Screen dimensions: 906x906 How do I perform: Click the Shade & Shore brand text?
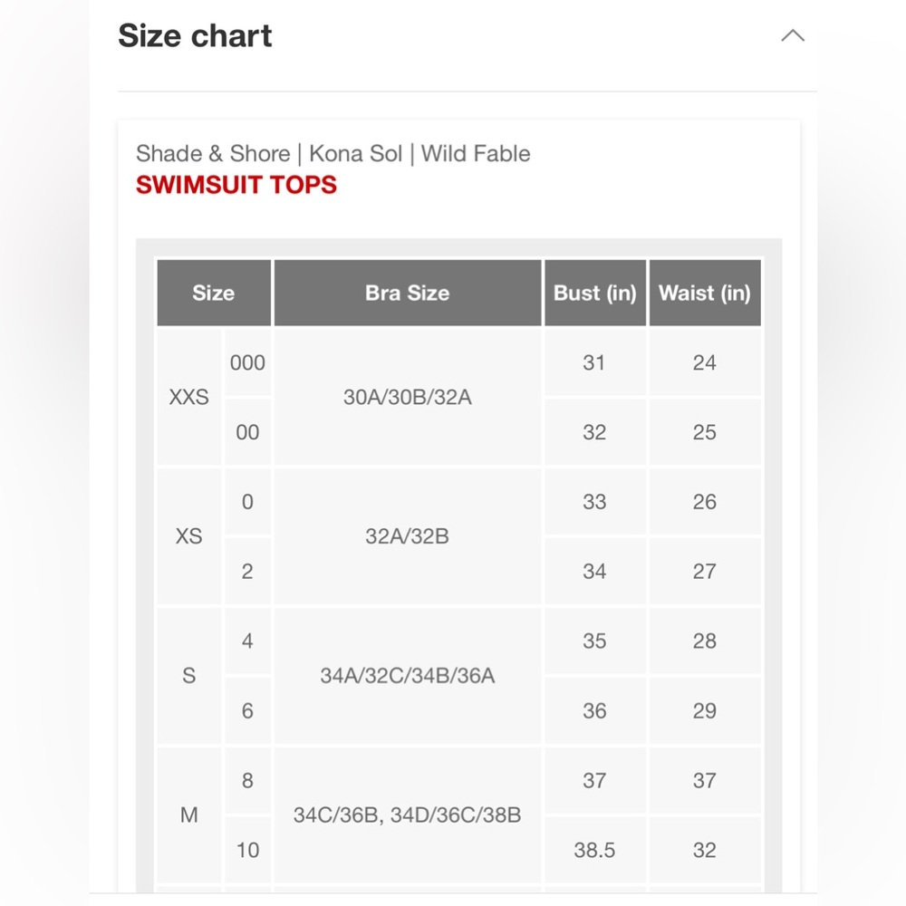213,154
